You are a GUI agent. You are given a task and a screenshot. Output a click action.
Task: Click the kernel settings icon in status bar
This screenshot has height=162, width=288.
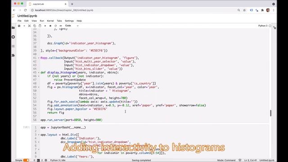(x=46, y=160)
